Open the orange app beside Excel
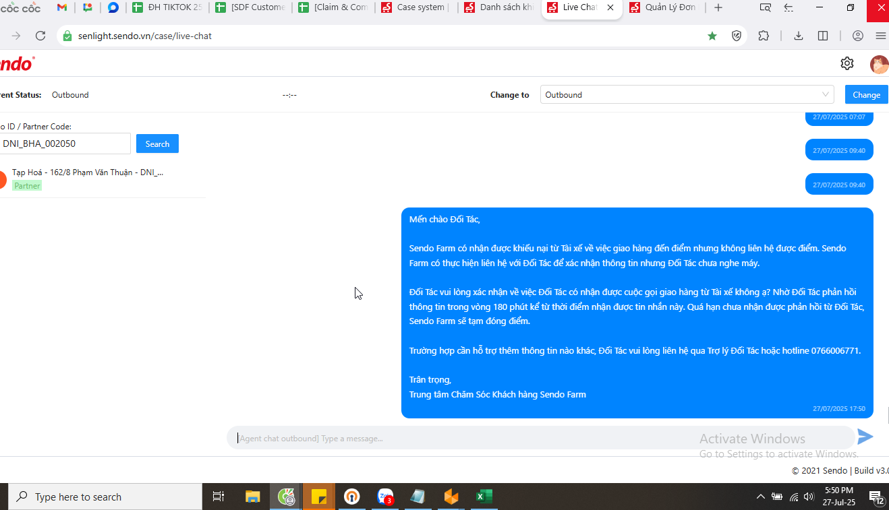 tap(451, 497)
